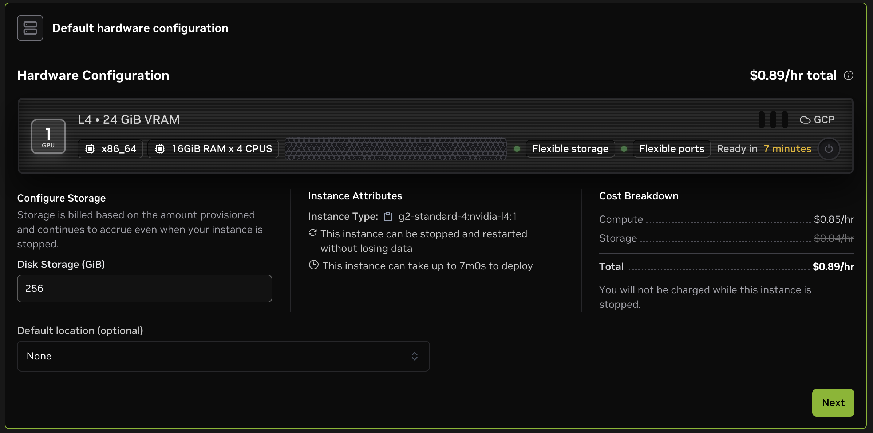
Task: Click the x86_64 chip icon
Action: (90, 149)
